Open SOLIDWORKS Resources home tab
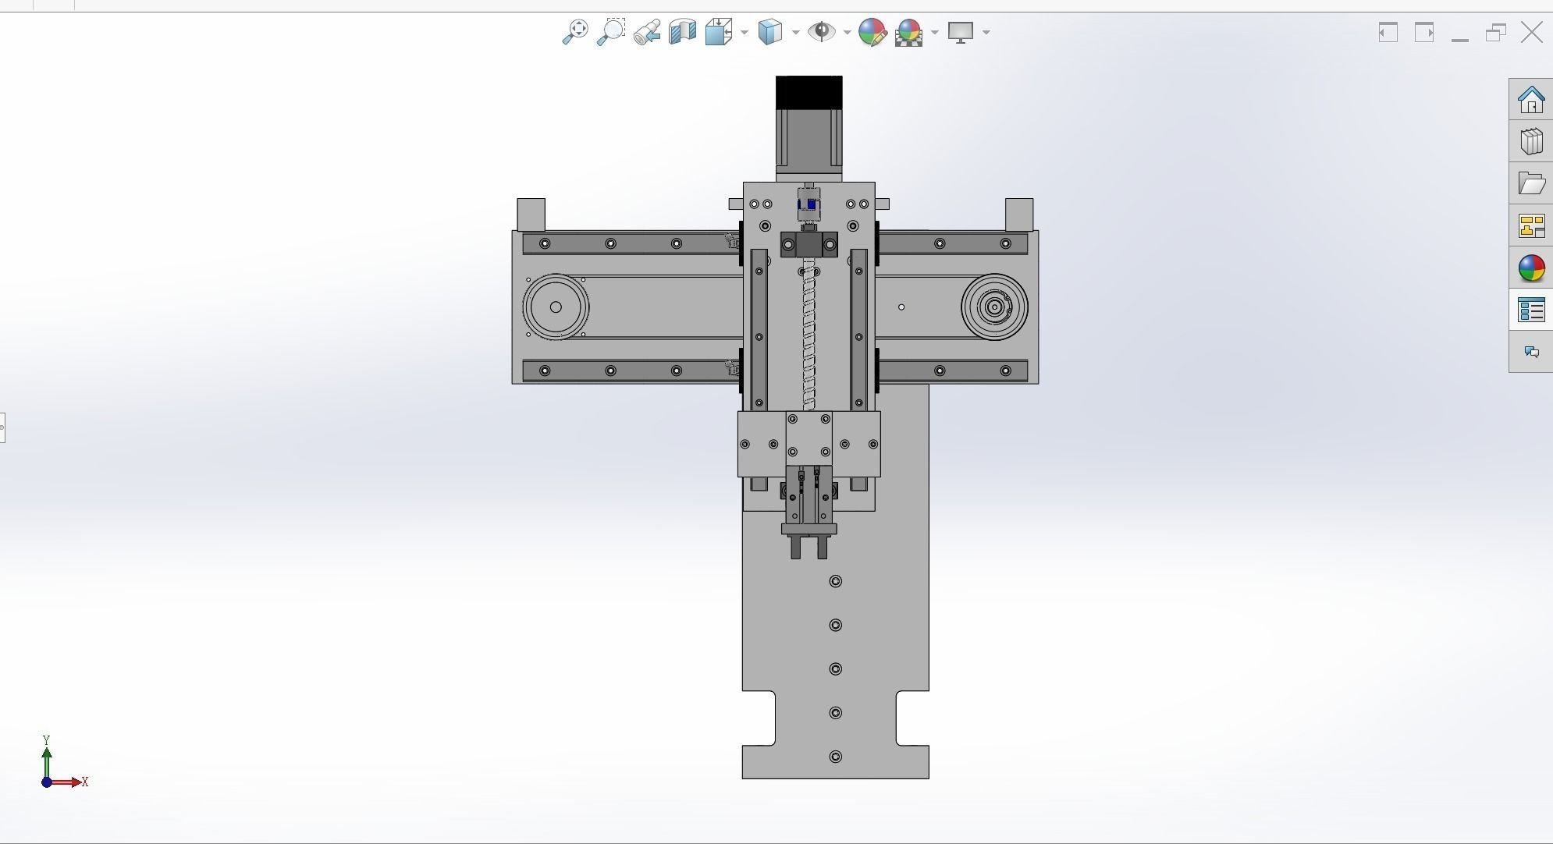This screenshot has width=1553, height=844. tap(1531, 100)
